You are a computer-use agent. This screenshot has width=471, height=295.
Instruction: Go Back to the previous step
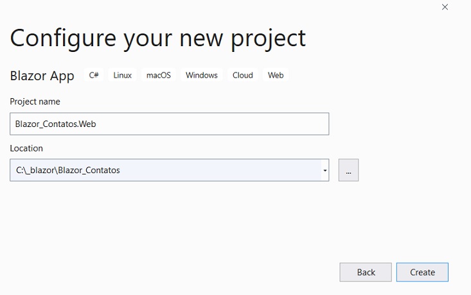point(366,272)
